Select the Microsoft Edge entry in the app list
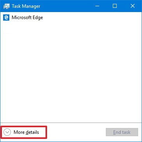Screen dimensions: 142x142 coord(71,18)
